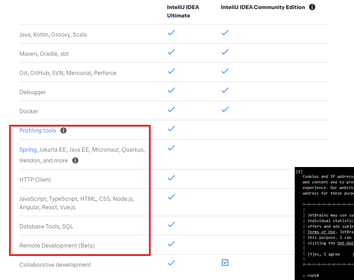Click 'HTTP Client' row label
354x280 pixels.
(35, 180)
